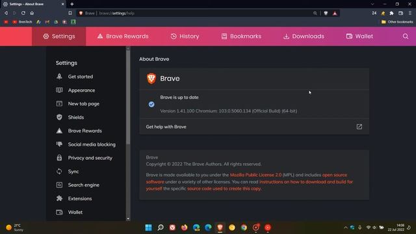Viewport: 416px width, 234px height.
Task: Click the weather widget on taskbar
Action: (14, 227)
